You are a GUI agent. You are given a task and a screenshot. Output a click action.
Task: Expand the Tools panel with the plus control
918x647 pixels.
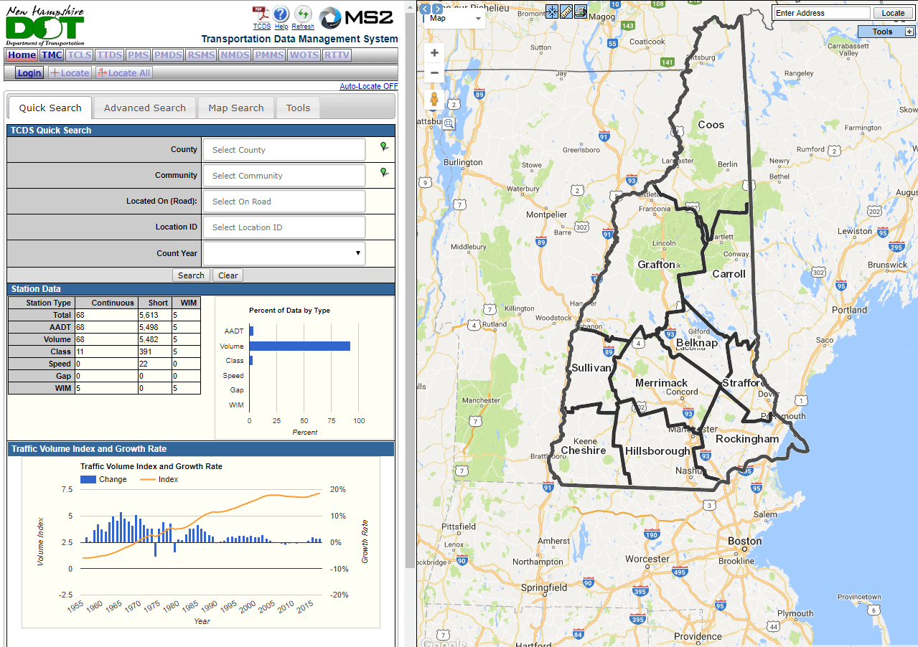(910, 32)
